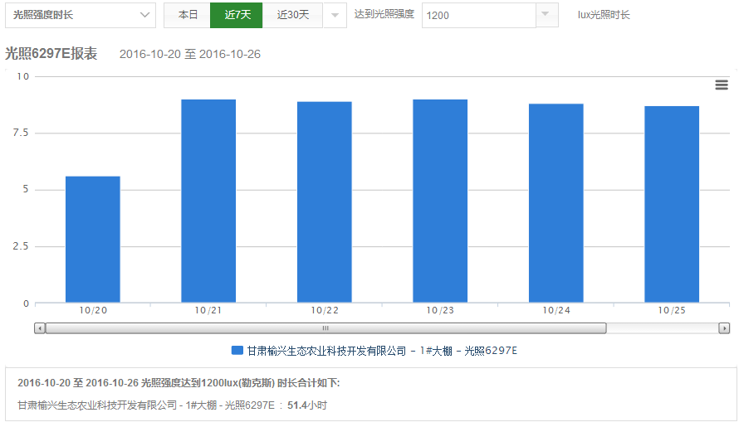
Task: Click the blue legend color square
Action: point(237,351)
